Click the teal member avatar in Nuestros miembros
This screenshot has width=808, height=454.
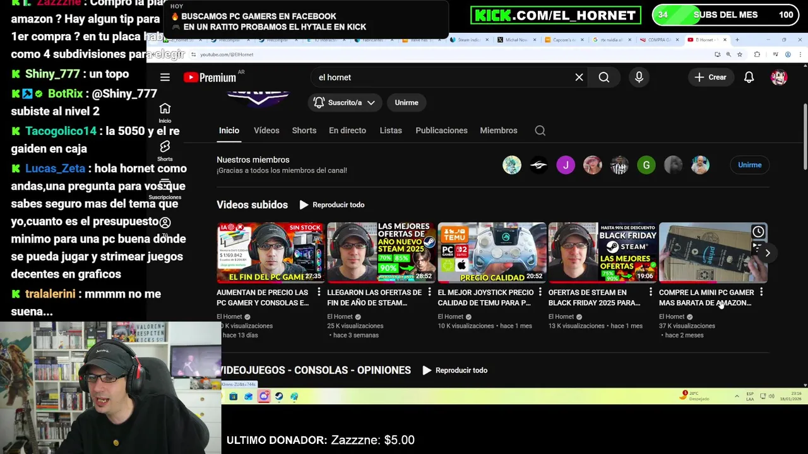coord(512,165)
